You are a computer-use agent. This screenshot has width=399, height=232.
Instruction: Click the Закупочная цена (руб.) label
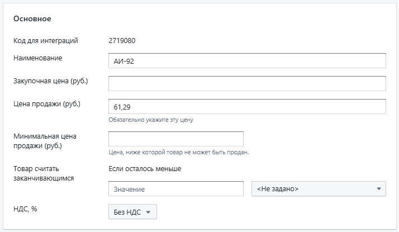click(x=50, y=81)
